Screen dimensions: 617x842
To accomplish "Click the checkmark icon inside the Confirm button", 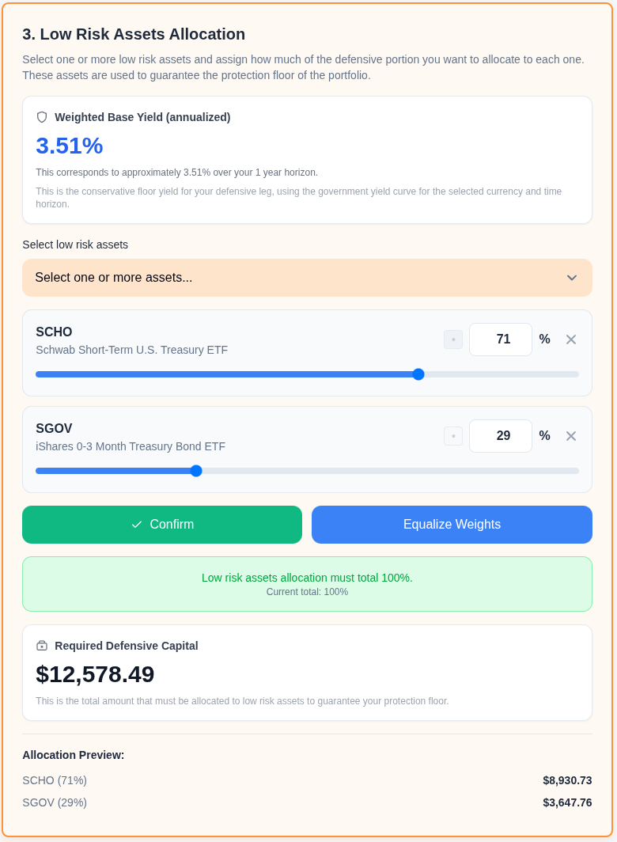I will (x=136, y=524).
